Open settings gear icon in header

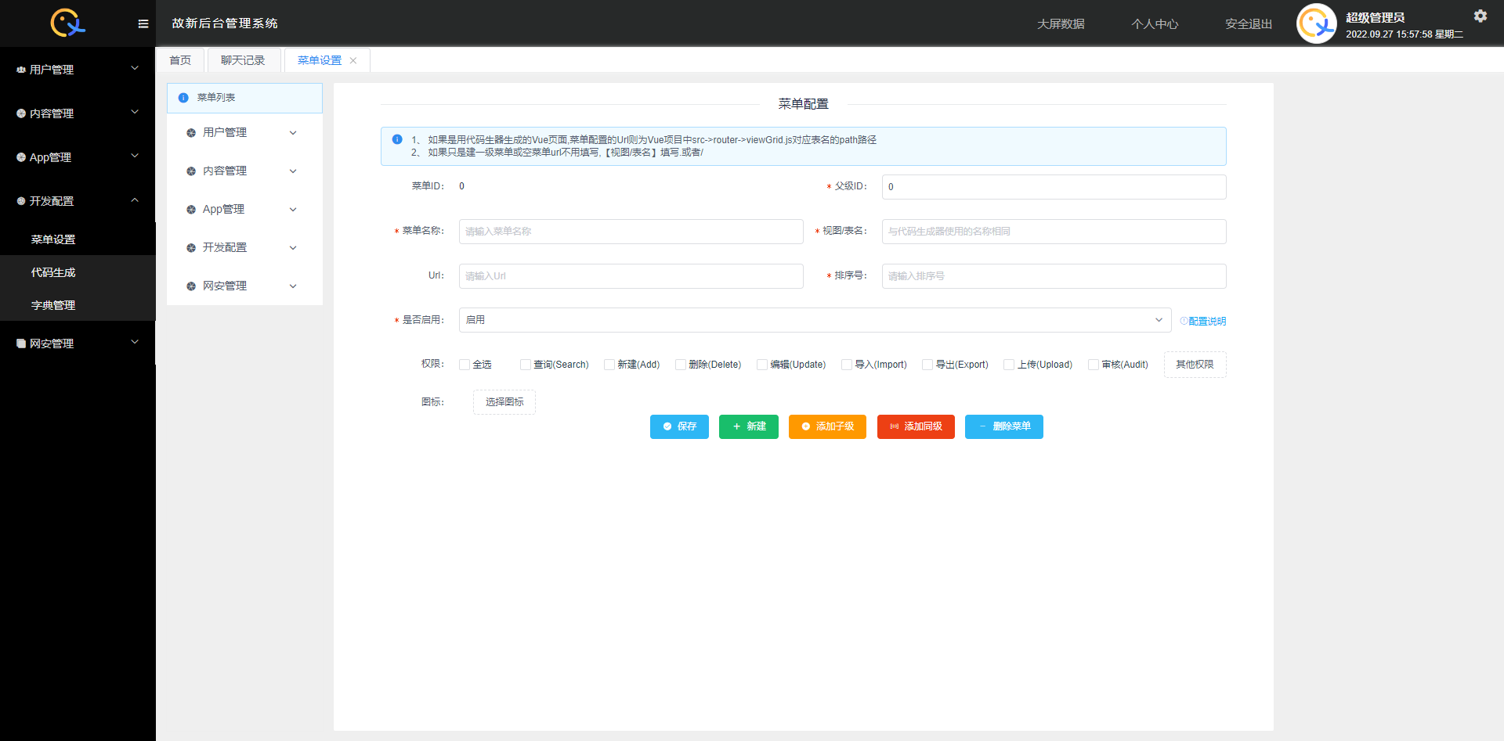click(1480, 16)
